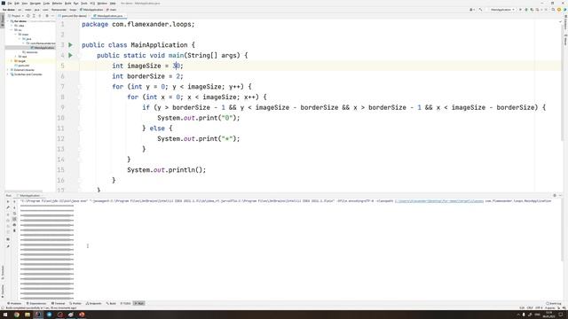Select the Run tool window tab
This screenshot has height=319, width=568.
(x=139, y=303)
